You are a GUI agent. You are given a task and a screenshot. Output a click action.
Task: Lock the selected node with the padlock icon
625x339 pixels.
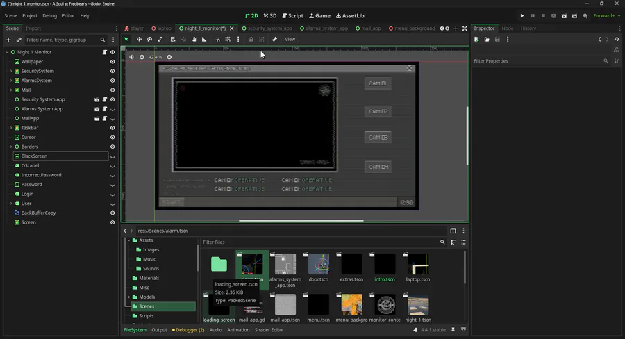251,40
